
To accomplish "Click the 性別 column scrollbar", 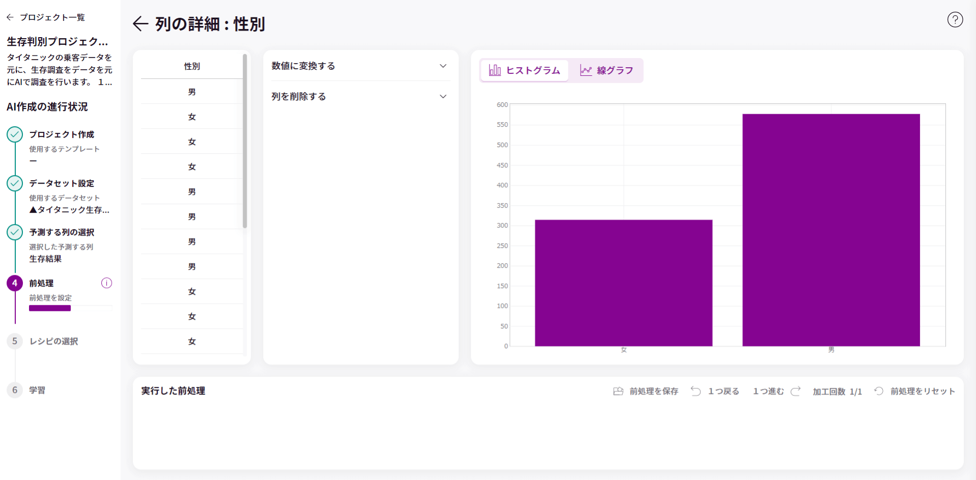I will 245,141.
